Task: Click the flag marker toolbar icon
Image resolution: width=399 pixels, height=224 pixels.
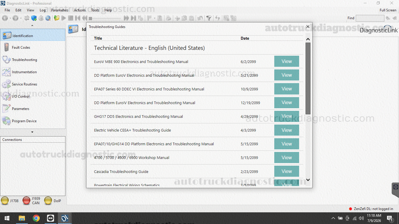Action: pos(149,18)
